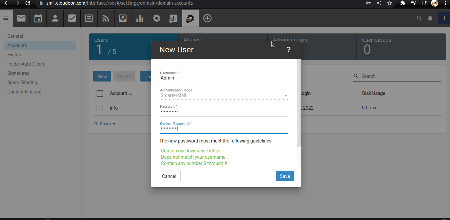Toggle the checkbox next to the info account
Image resolution: width=450 pixels, height=220 pixels.
pos(100,108)
